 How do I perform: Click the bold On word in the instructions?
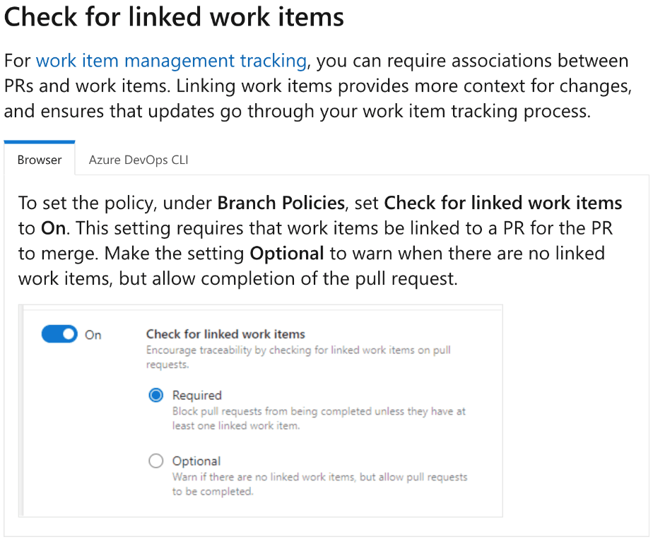click(52, 229)
